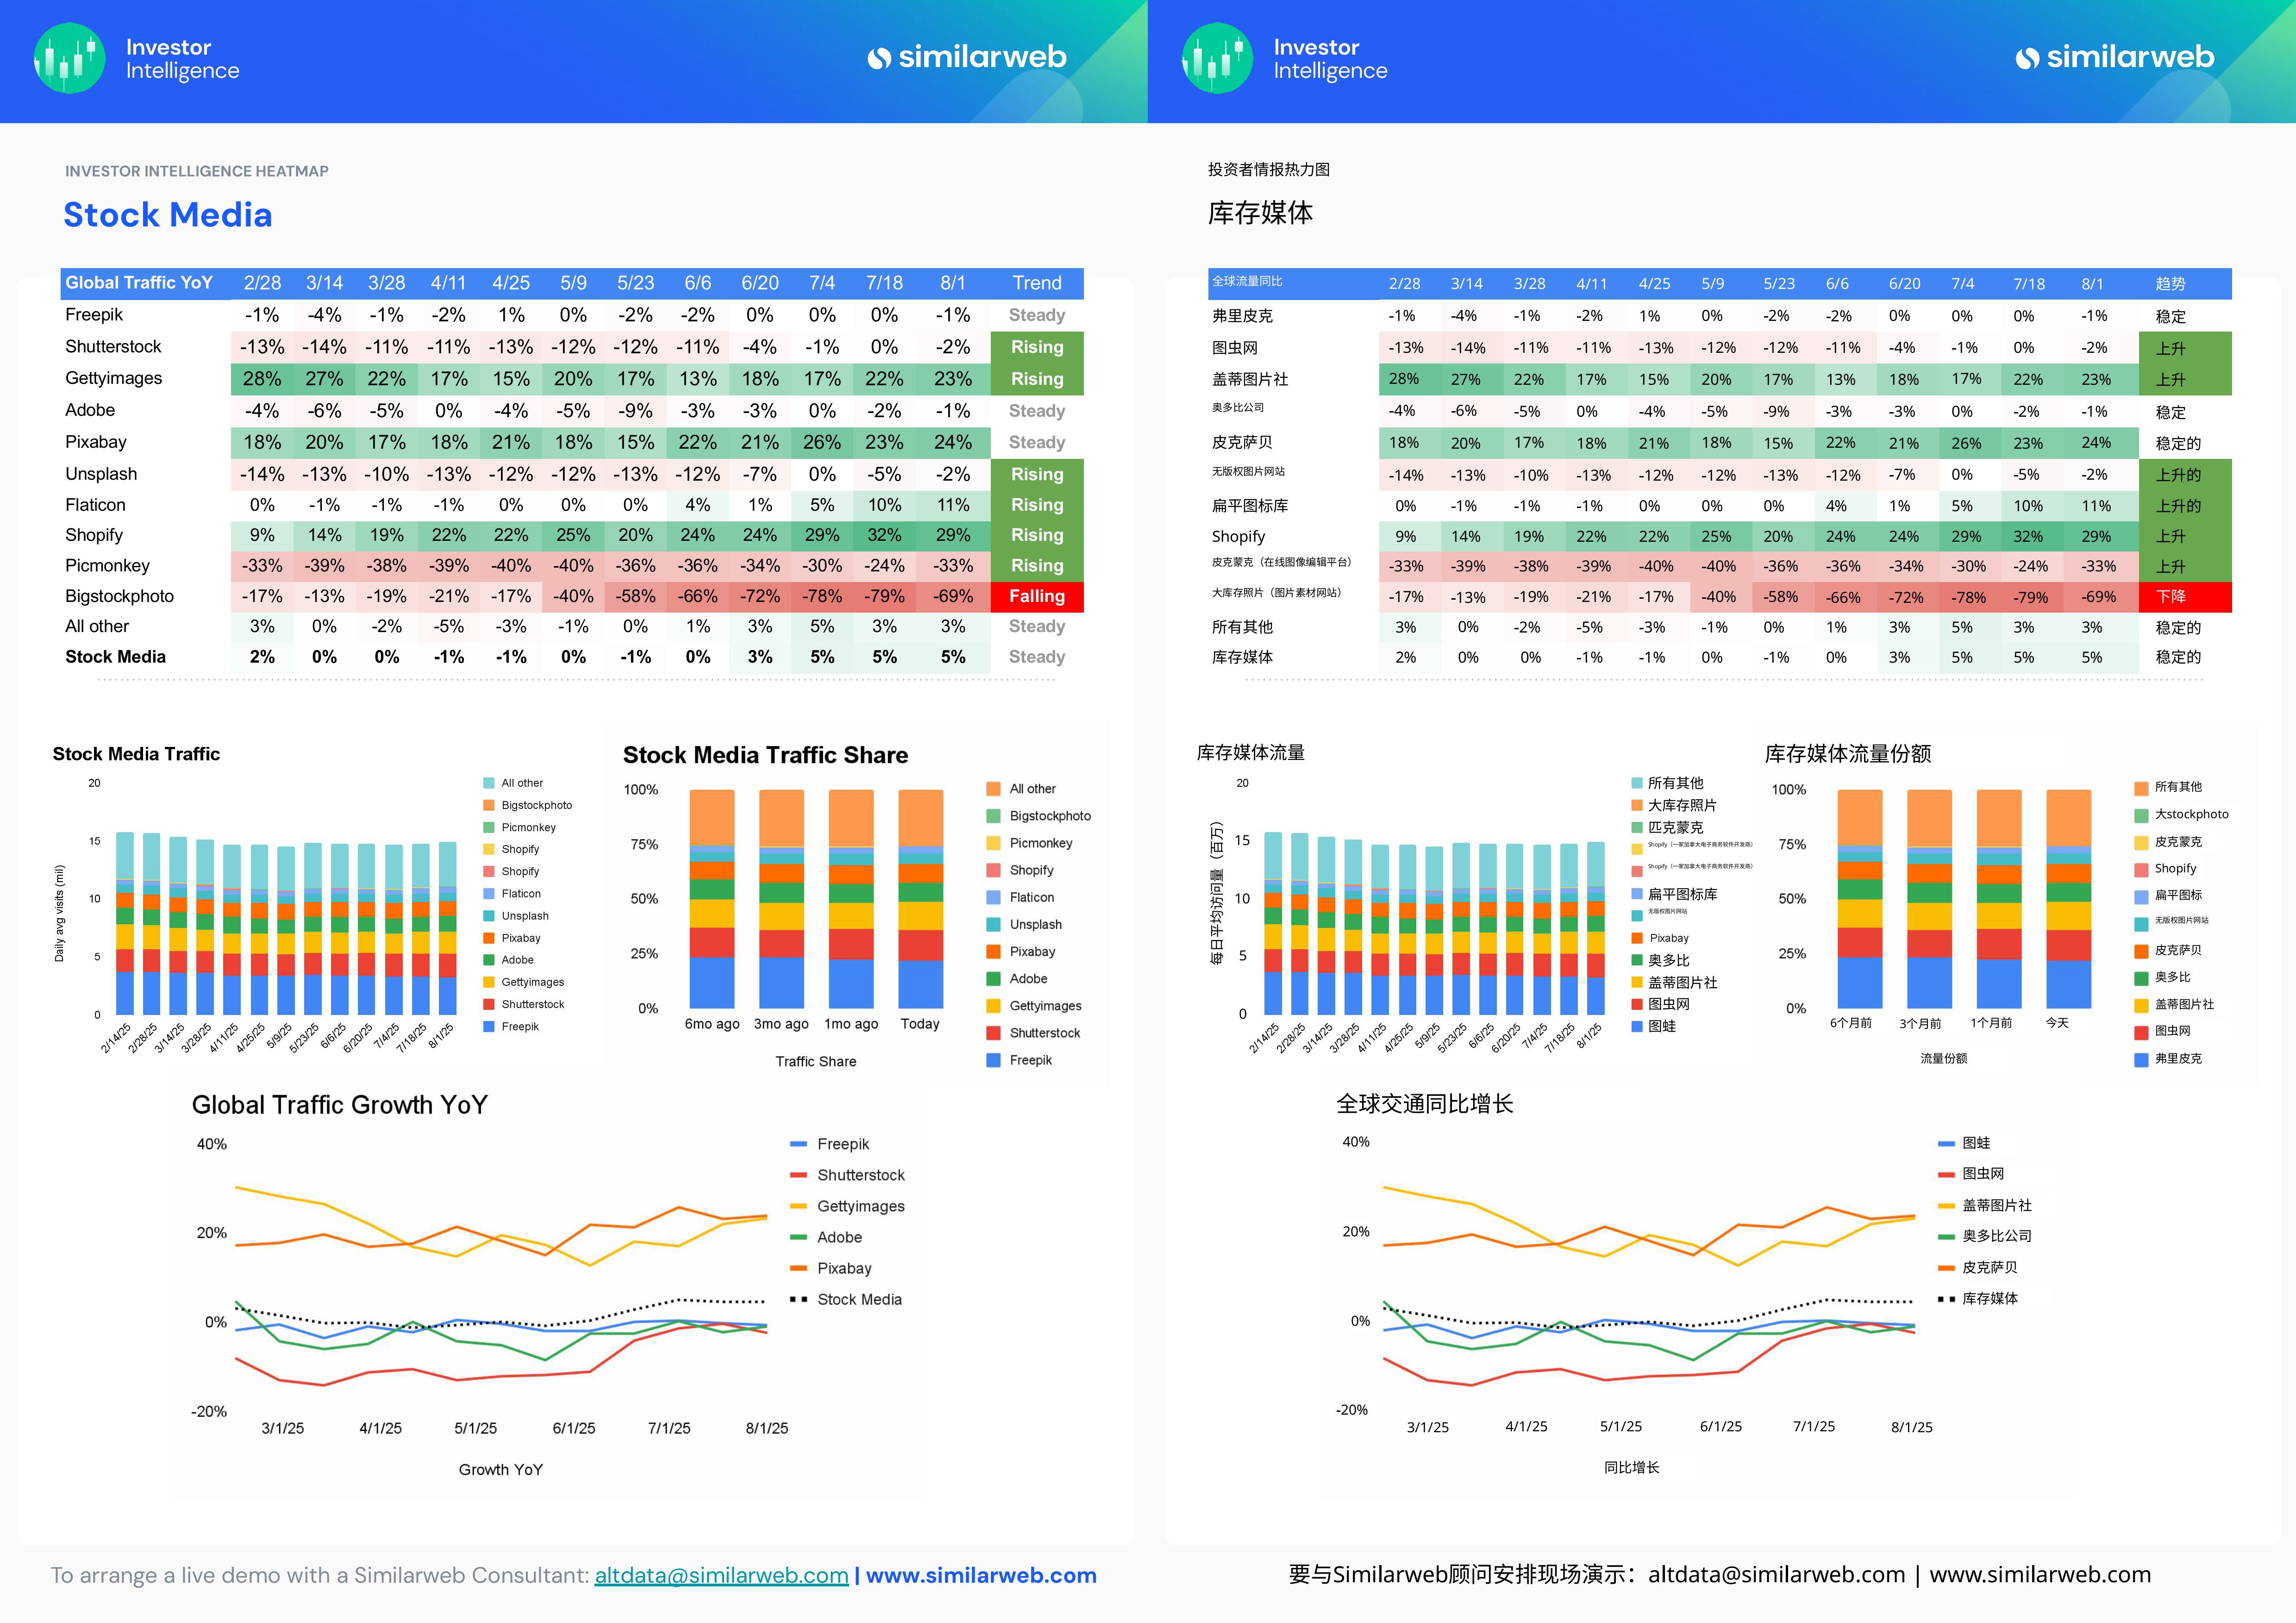Click the Stock Media blue page title
2296x1623 pixels.
pyautogui.click(x=167, y=215)
